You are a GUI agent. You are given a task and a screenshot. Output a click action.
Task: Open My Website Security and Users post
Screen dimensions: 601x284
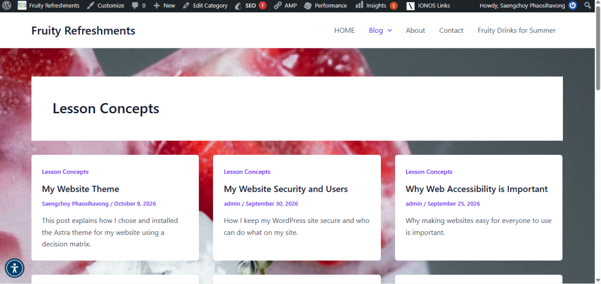(x=286, y=189)
